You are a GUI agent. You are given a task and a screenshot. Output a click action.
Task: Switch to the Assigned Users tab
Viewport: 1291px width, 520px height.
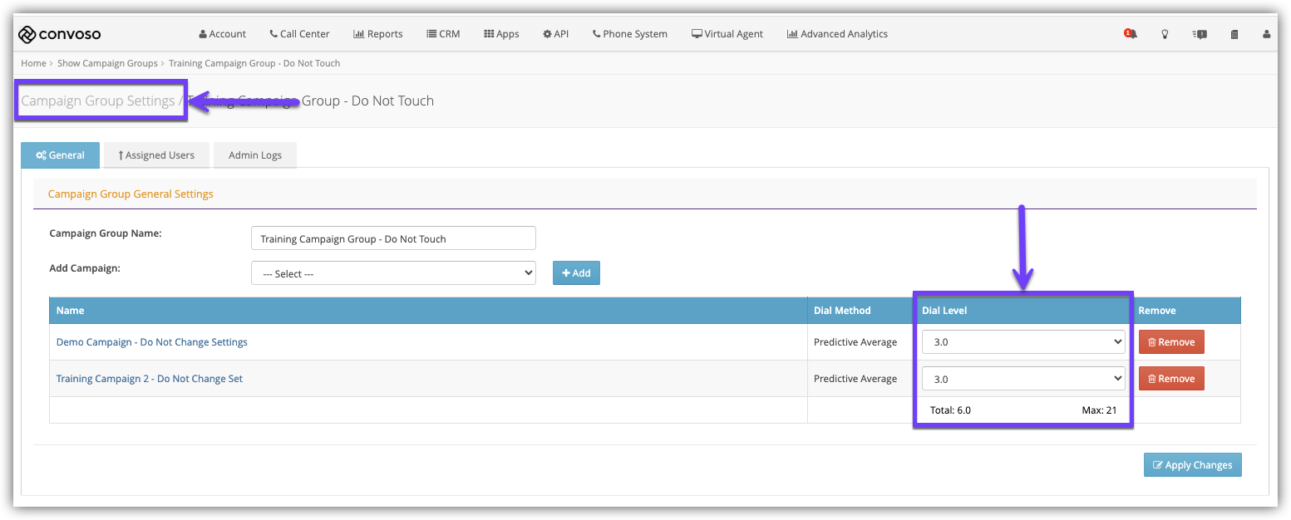pos(156,155)
